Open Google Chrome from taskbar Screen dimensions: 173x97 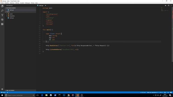68,95
